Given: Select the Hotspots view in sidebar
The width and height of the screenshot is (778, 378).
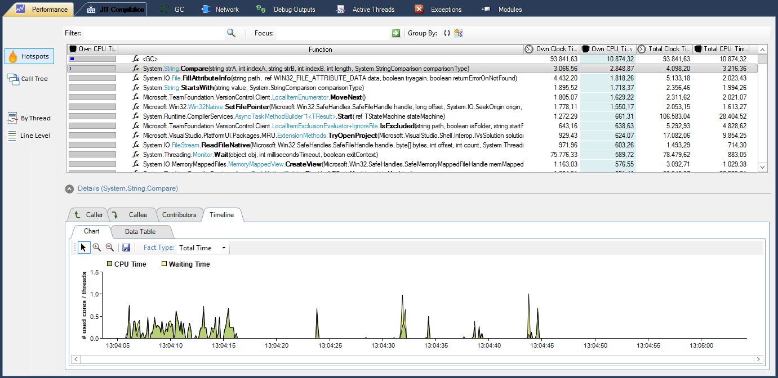Looking at the screenshot, I should [29, 56].
